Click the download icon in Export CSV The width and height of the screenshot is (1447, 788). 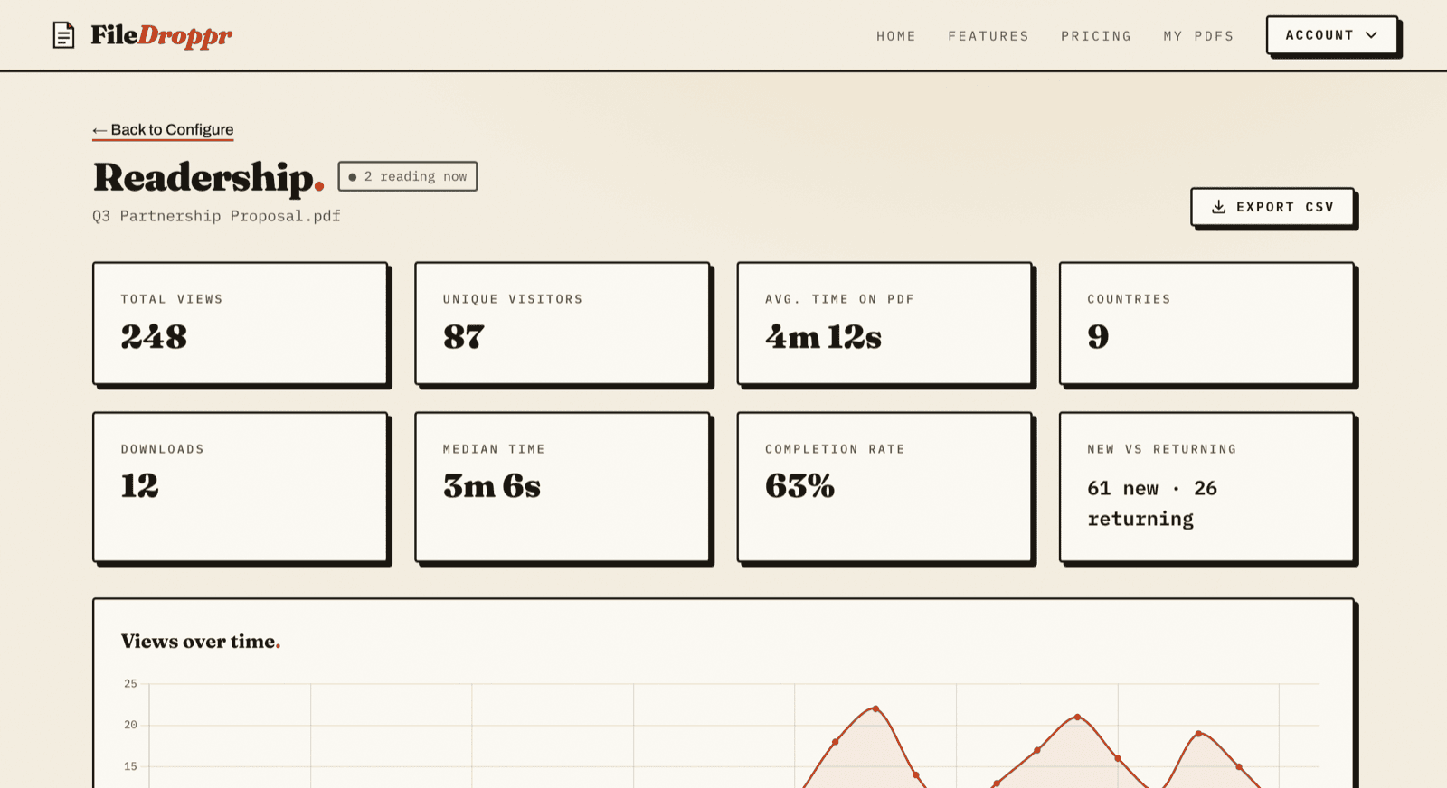[1219, 207]
